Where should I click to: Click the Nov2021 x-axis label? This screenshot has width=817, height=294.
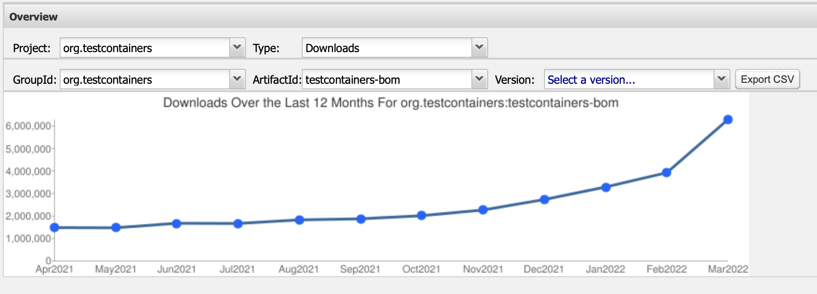coord(483,269)
